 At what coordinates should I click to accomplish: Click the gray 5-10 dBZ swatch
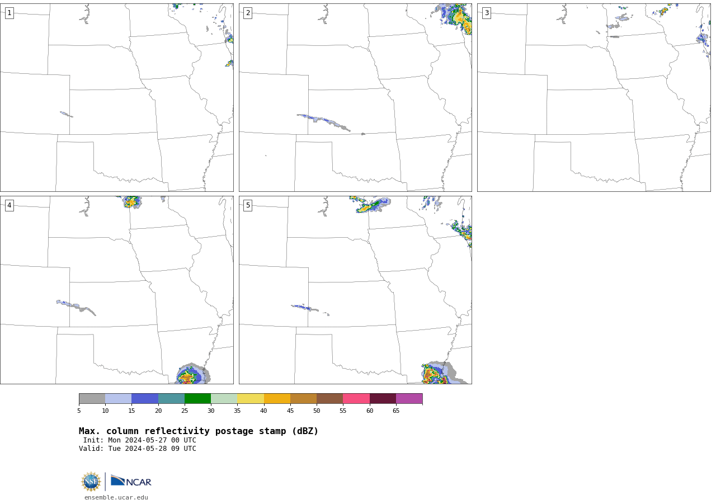(92, 399)
